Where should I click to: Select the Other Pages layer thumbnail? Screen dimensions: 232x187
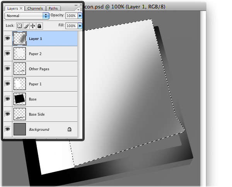click(20, 69)
